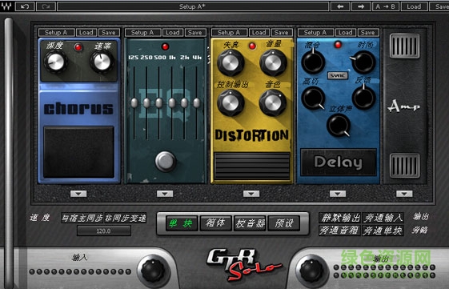Toggle the Delay pedal SYNC switch
The height and width of the screenshot is (289, 449).
pos(338,75)
